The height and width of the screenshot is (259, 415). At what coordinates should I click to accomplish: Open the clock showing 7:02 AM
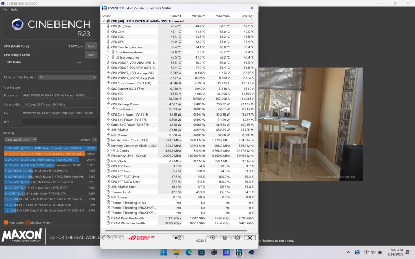click(x=395, y=252)
